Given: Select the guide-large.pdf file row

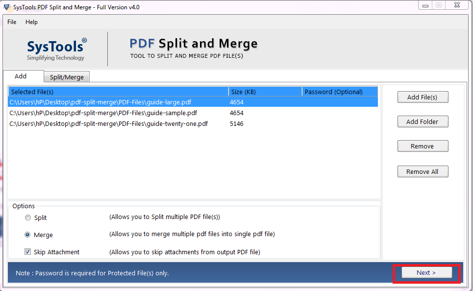Looking at the screenshot, I should pyautogui.click(x=193, y=102).
